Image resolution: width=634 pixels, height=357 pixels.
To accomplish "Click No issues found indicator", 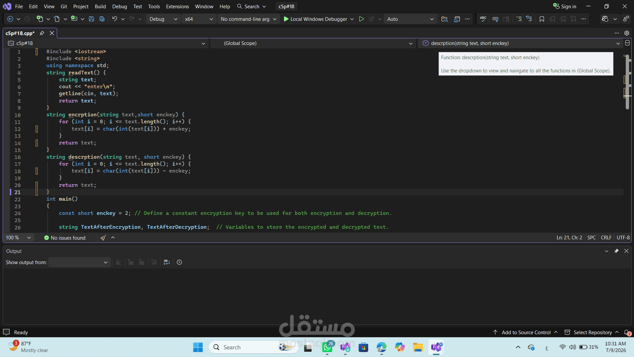I will 65,238.
